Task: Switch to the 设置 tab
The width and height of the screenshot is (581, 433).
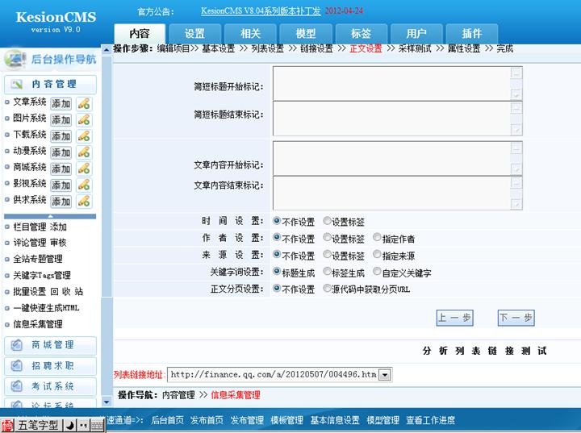Action: (195, 34)
